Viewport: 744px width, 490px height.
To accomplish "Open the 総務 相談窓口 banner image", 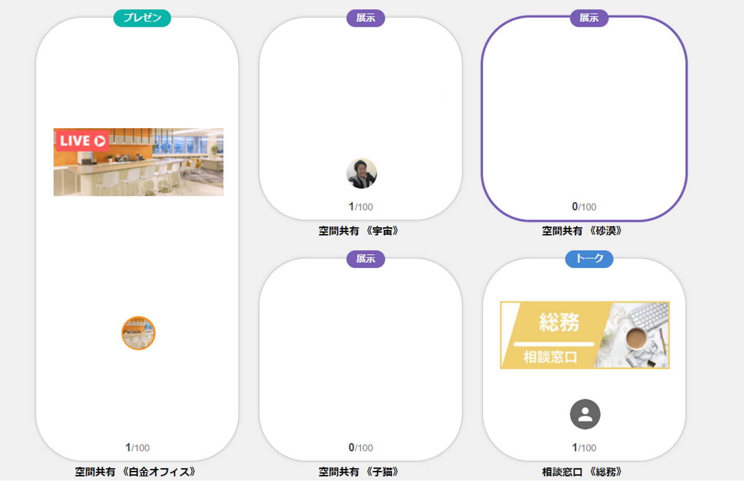I will [585, 335].
